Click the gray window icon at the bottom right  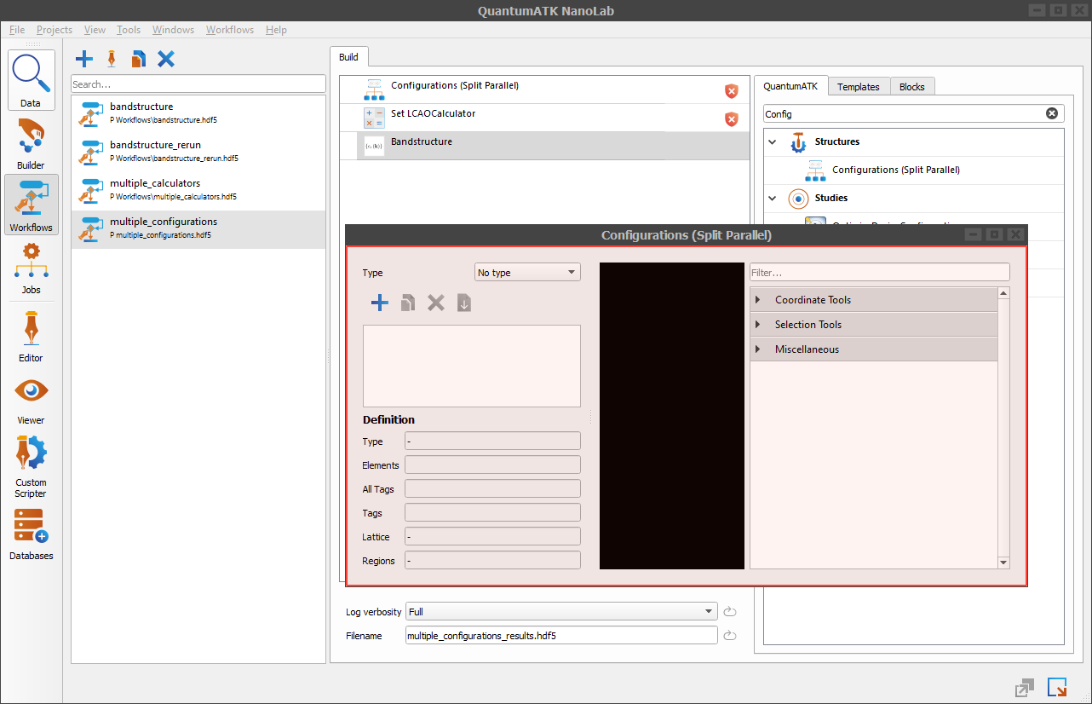1025,688
